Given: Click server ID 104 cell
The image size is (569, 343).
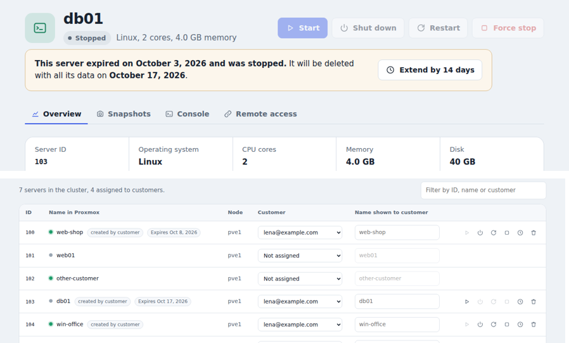Looking at the screenshot, I should [30, 325].
